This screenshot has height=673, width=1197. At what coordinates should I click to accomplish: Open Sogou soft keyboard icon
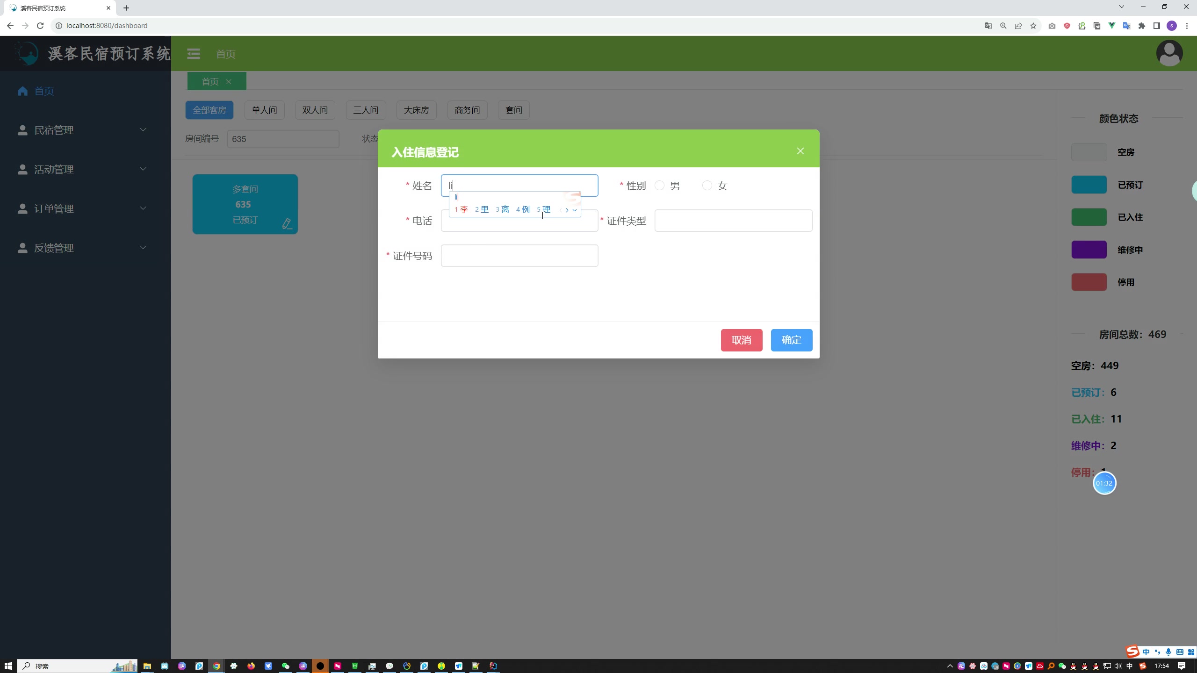click(x=1180, y=652)
